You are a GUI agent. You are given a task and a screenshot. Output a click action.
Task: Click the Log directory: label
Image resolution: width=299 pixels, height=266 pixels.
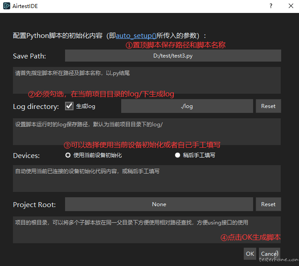tap(36, 107)
